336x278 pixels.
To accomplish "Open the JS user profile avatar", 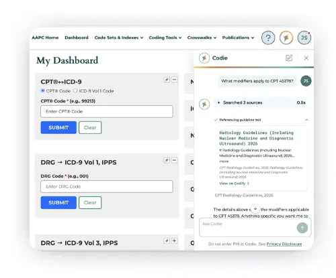I will coord(304,38).
